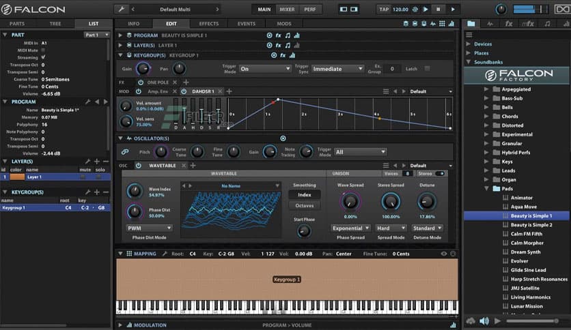Add a new layer with LAYER(S) plus icon
The width and height of the screenshot is (571, 330).
(x=97, y=162)
